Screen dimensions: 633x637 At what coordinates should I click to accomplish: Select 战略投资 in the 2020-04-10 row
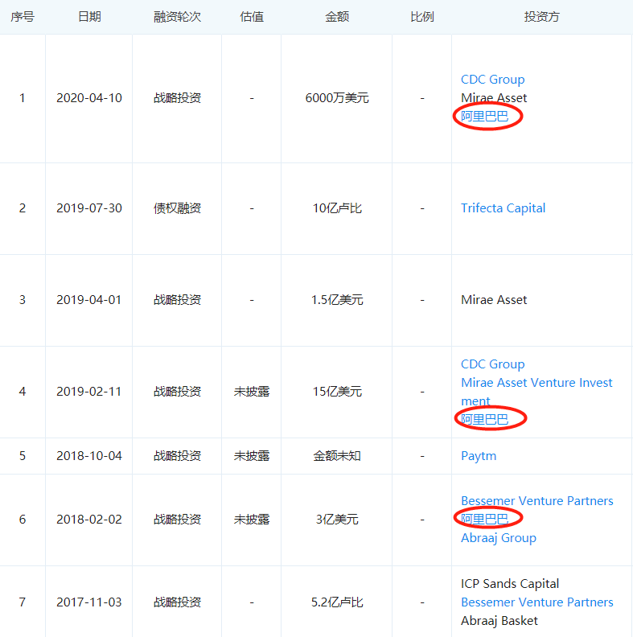177,98
